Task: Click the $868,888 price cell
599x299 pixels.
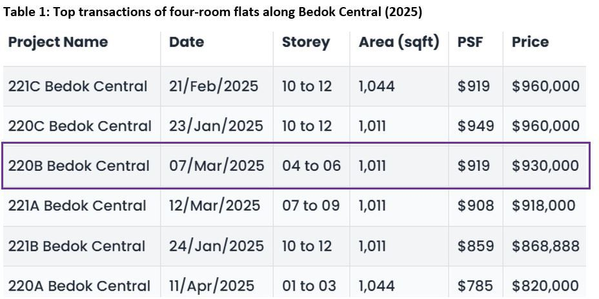Action: point(545,246)
